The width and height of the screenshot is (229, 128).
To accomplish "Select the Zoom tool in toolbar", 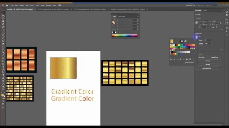I will click(x=3, y=89).
